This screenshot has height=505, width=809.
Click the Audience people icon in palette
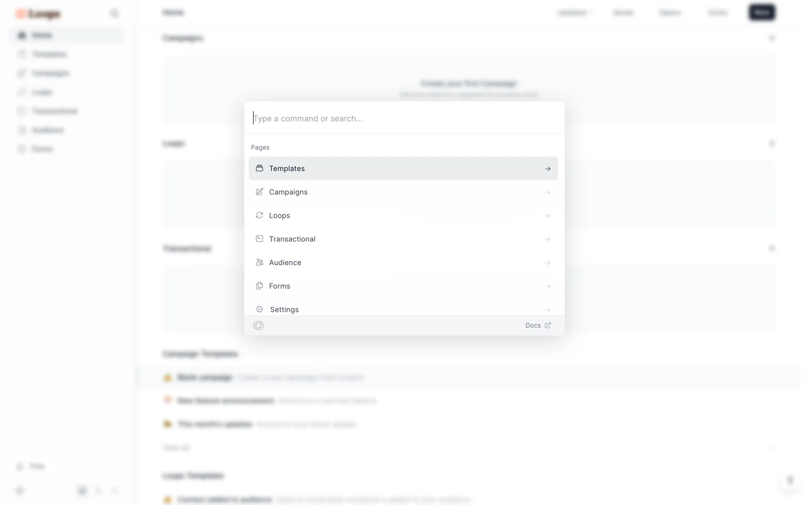coord(260,263)
